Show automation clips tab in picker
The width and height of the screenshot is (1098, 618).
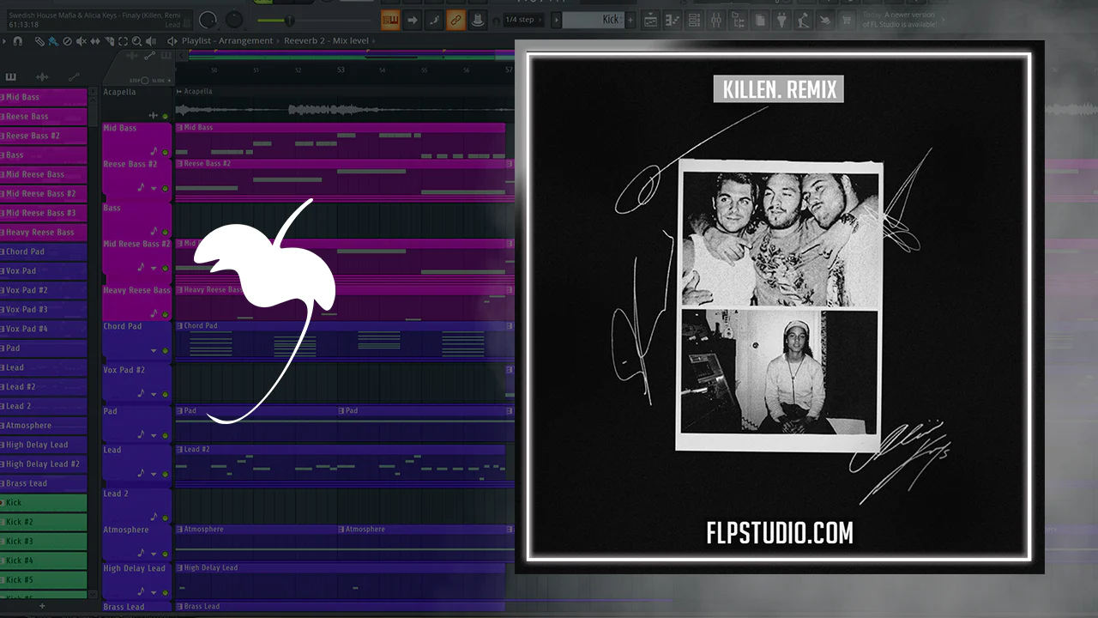74,77
